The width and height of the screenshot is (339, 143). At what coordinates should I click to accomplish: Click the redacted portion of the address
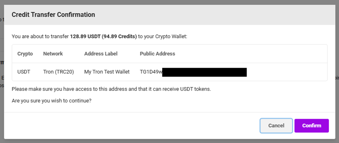point(204,72)
